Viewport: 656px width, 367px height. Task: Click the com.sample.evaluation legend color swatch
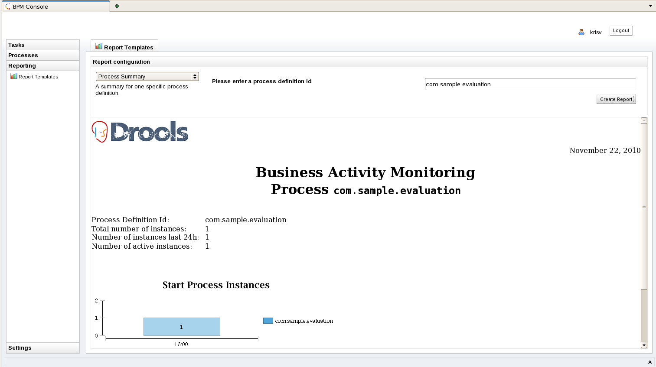(x=268, y=321)
